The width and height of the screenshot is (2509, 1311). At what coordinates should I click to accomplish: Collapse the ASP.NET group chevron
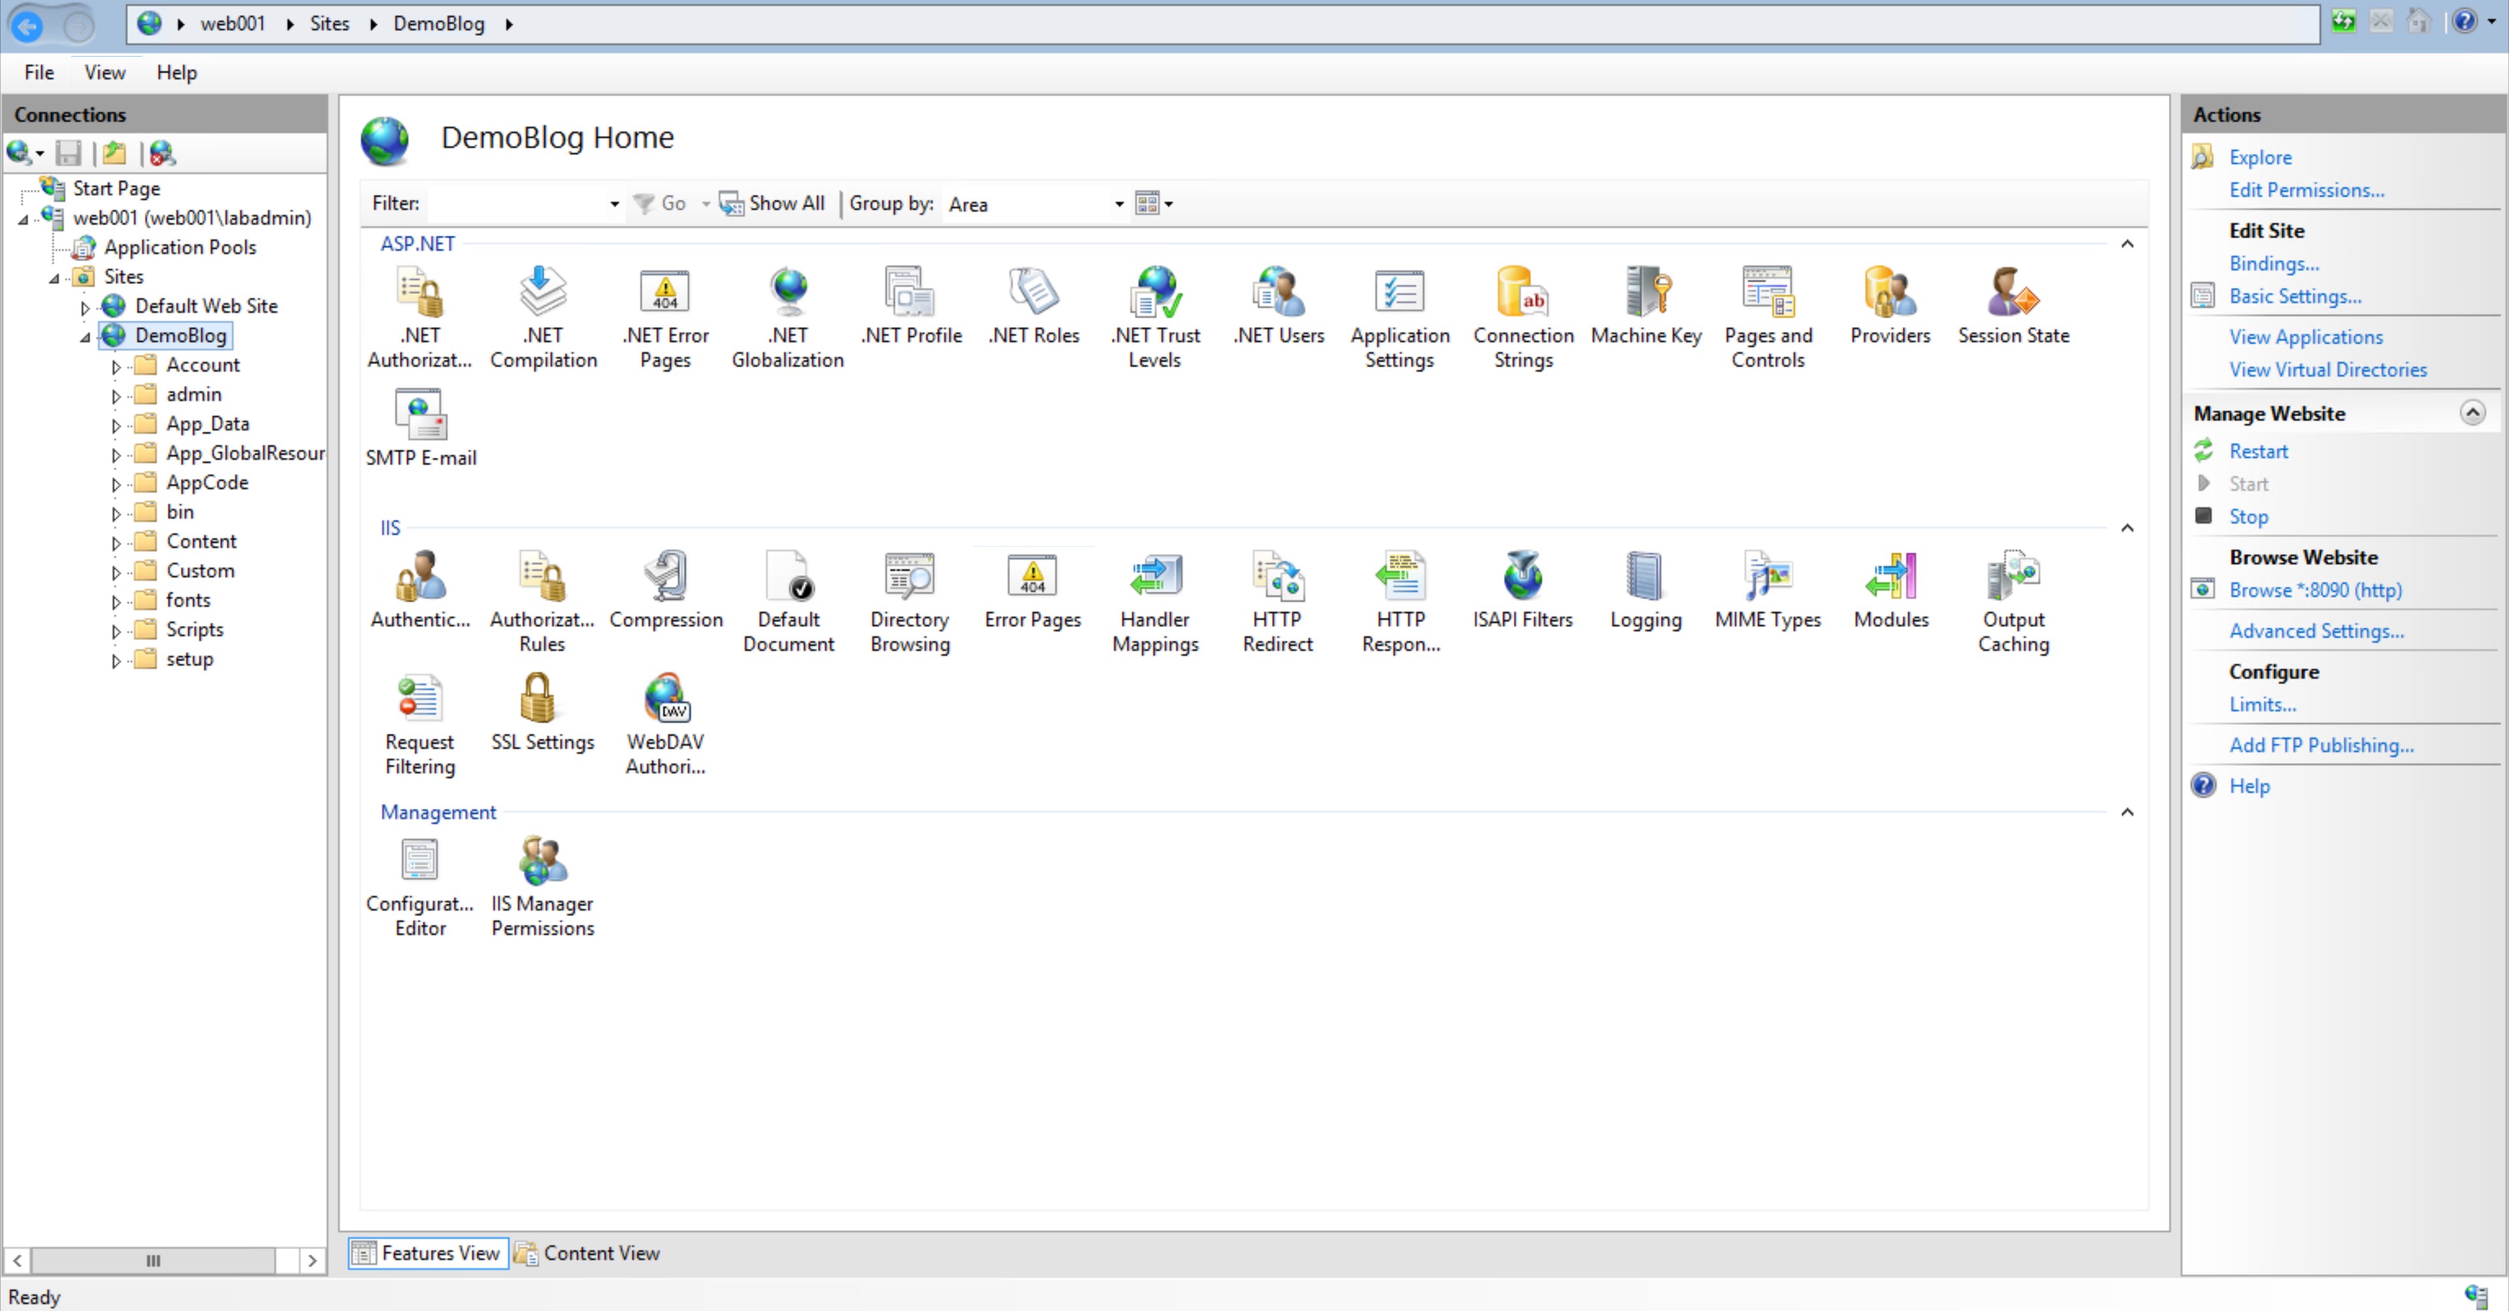click(2127, 244)
